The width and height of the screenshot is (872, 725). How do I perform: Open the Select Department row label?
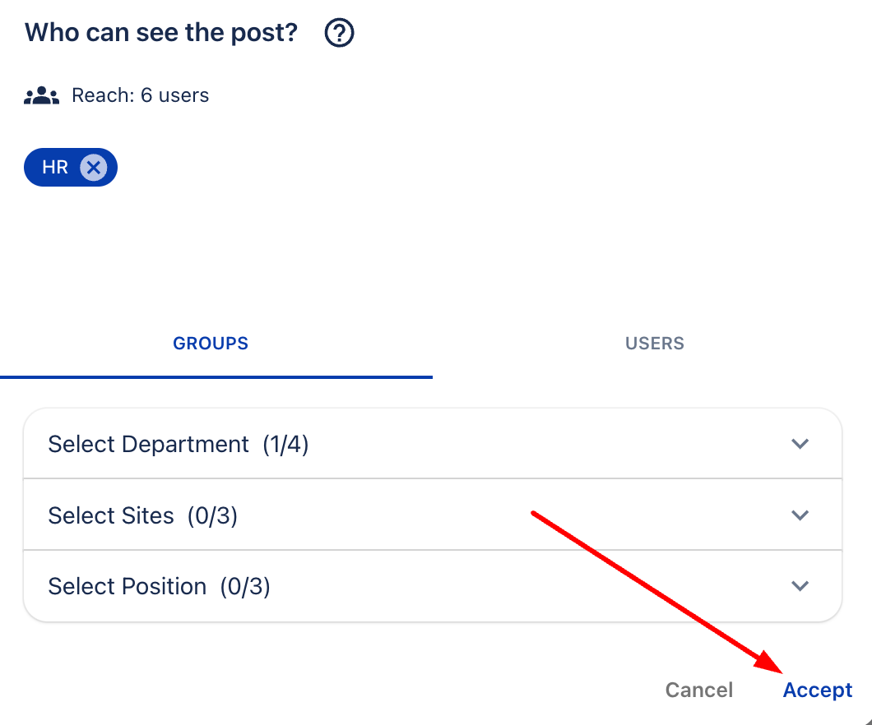[x=148, y=445]
